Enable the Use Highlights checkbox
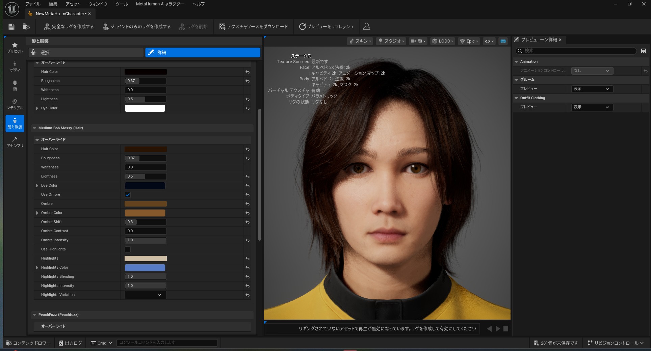 [128, 249]
